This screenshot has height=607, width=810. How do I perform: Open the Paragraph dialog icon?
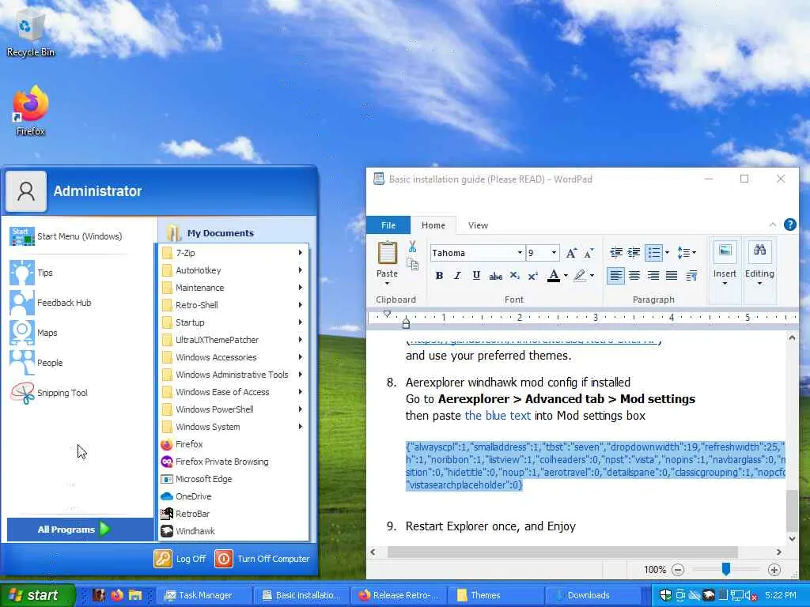tap(691, 276)
